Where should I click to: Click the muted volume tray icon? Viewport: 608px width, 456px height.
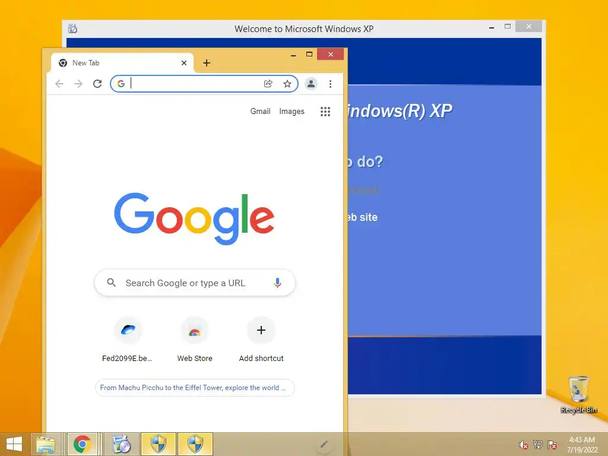pyautogui.click(x=523, y=445)
